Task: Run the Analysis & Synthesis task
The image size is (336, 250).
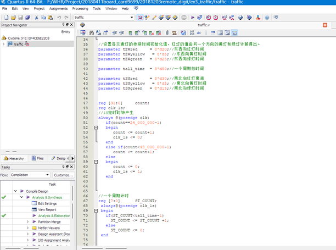Action: click(x=47, y=197)
